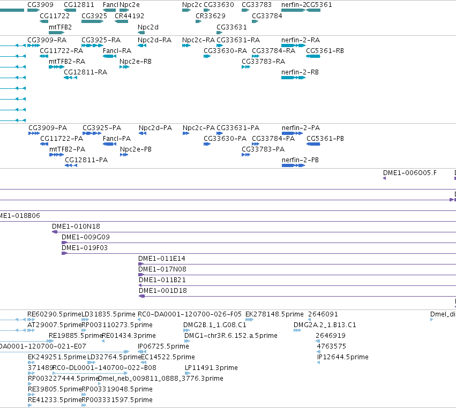This screenshot has height=408, width=456.
Task: Click the DME1-006O05.F clone label
Action: (x=410, y=173)
